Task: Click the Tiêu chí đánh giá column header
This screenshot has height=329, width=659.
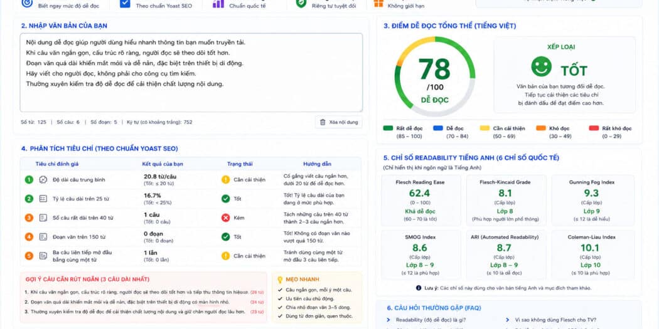Action: tap(56, 164)
